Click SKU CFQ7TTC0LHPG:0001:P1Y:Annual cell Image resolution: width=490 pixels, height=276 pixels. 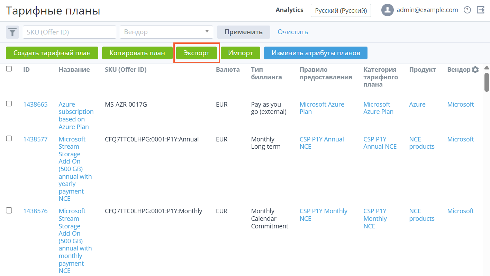tap(152, 139)
